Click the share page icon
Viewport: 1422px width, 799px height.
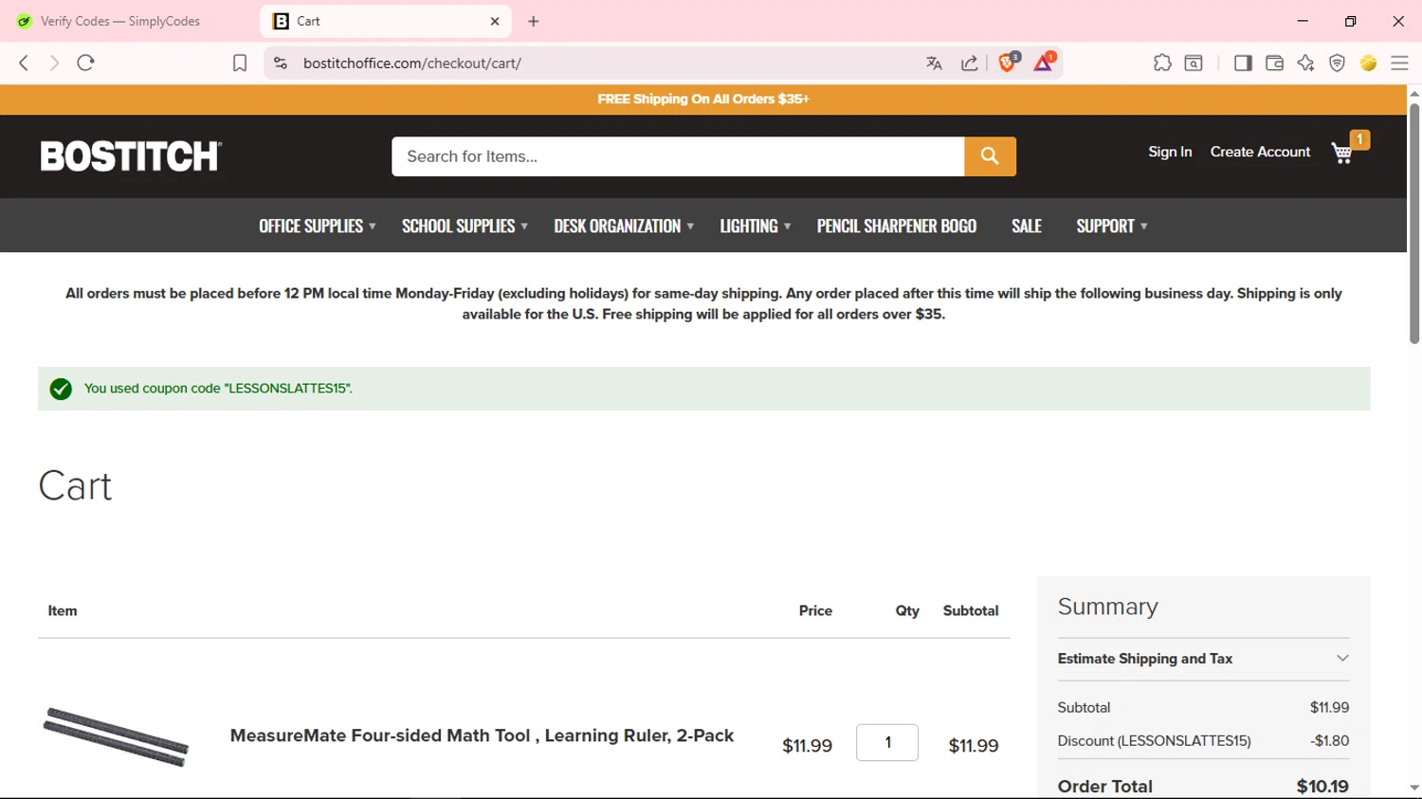(x=969, y=64)
